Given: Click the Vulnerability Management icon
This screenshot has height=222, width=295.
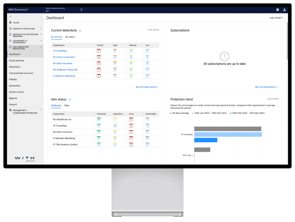Looking at the screenshot, I should 10,41.
